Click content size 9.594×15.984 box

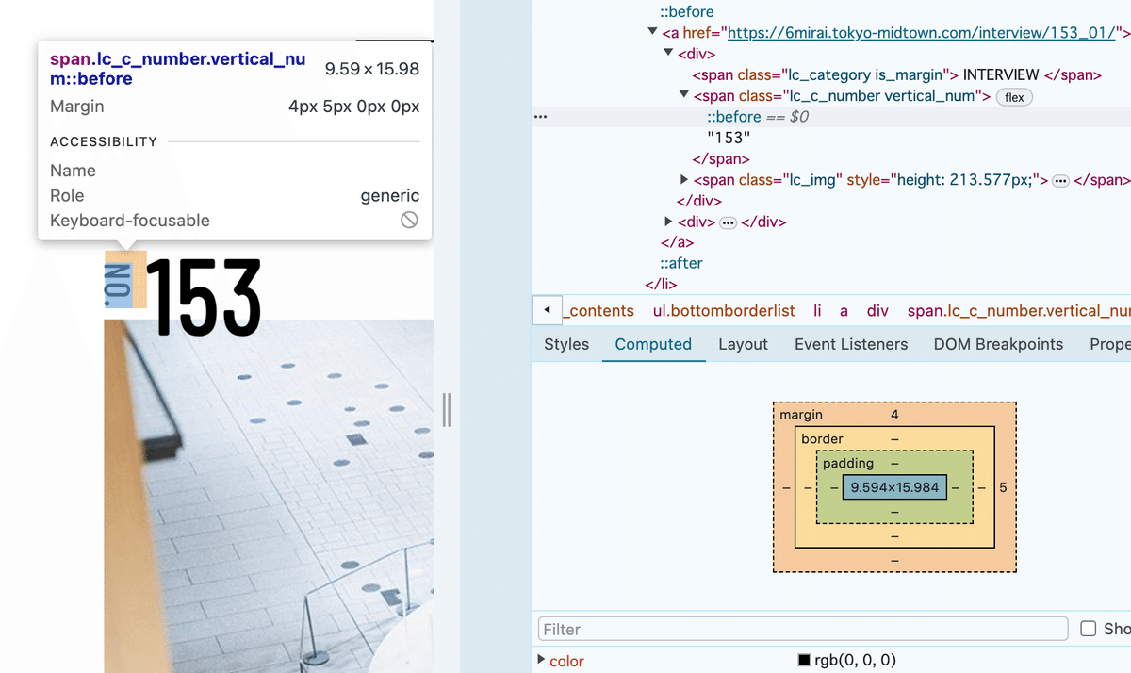[894, 487]
